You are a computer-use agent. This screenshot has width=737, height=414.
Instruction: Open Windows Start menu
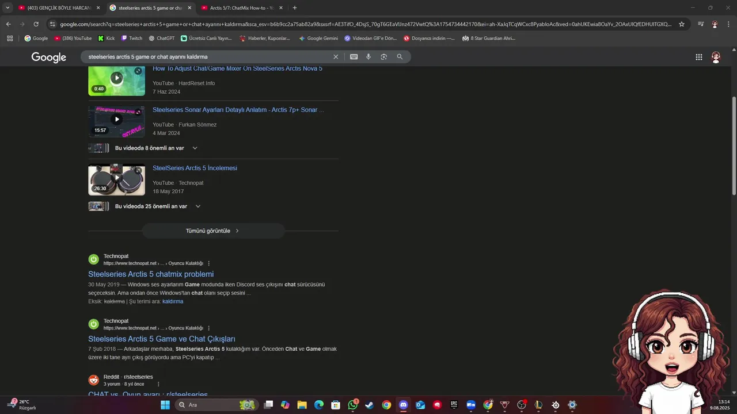coord(165,405)
